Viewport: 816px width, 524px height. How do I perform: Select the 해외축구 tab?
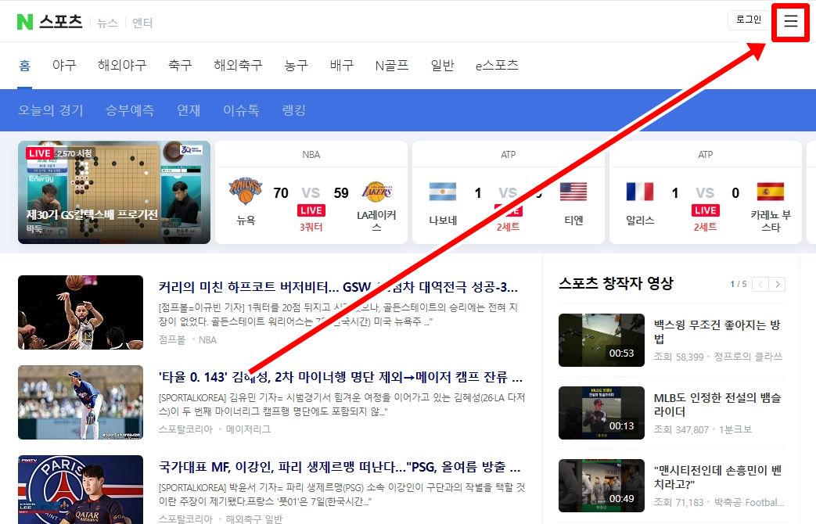238,66
